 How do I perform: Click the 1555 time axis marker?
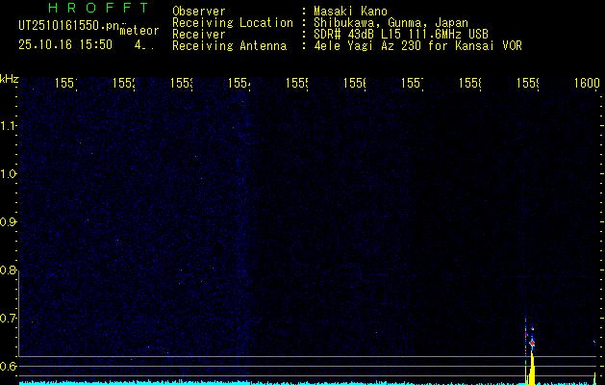[296, 83]
